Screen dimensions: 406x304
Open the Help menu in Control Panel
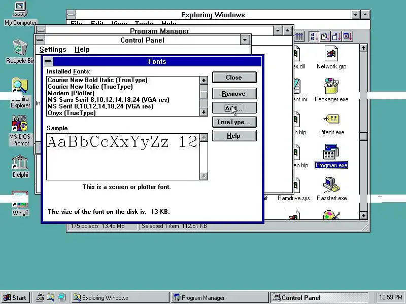point(82,49)
